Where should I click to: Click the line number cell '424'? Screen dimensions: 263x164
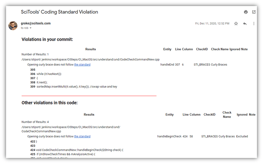click(x=185, y=136)
